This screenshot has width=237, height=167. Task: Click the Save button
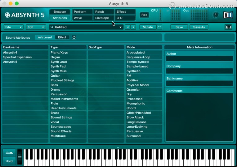pos(179,27)
